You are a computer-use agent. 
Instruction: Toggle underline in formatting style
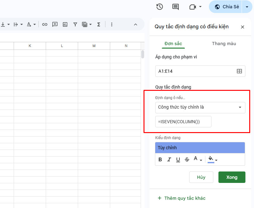coord(178,159)
